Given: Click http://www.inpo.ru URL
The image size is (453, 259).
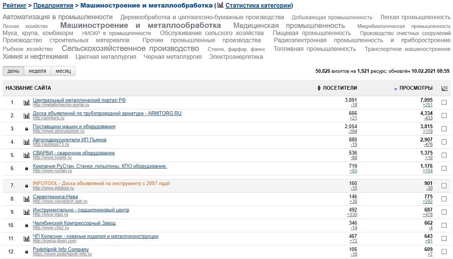Looking at the screenshot, I should (x=50, y=214).
